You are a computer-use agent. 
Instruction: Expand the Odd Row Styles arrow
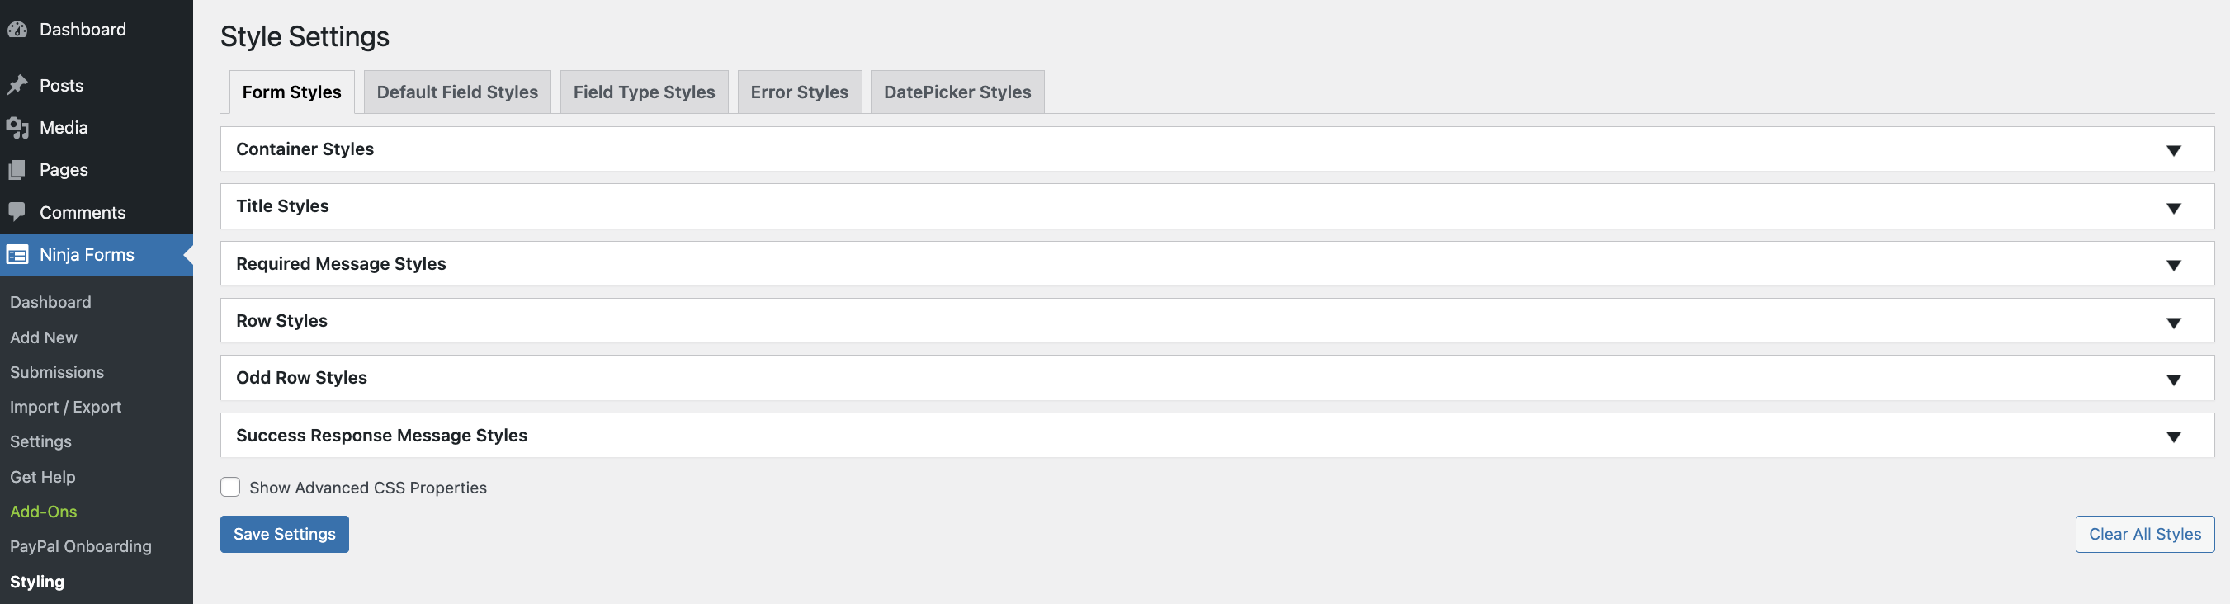pyautogui.click(x=2173, y=380)
